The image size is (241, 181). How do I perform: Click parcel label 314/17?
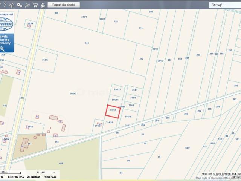click(x=73, y=94)
